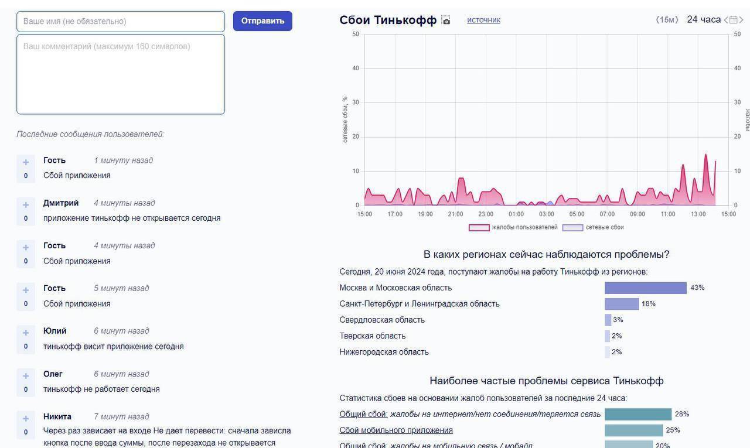Viewport: 750px width, 448px height.
Task: Click the Тверская область region label
Action: click(373, 336)
